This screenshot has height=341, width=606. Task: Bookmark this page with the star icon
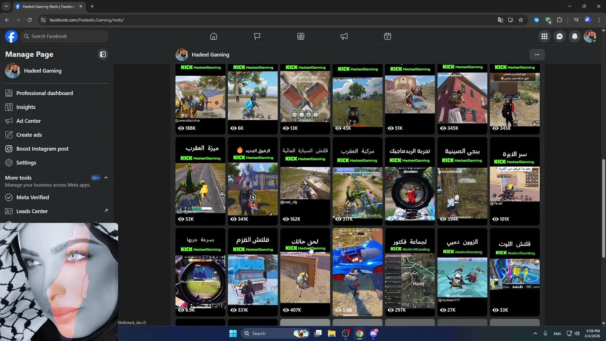click(521, 20)
